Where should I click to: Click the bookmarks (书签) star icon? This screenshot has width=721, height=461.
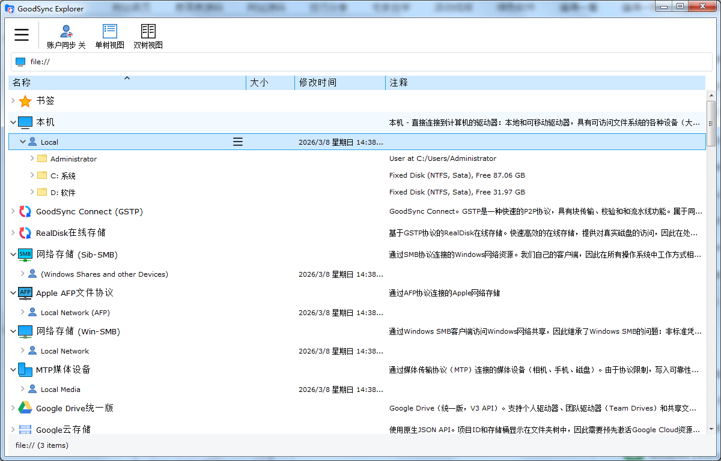coord(25,101)
